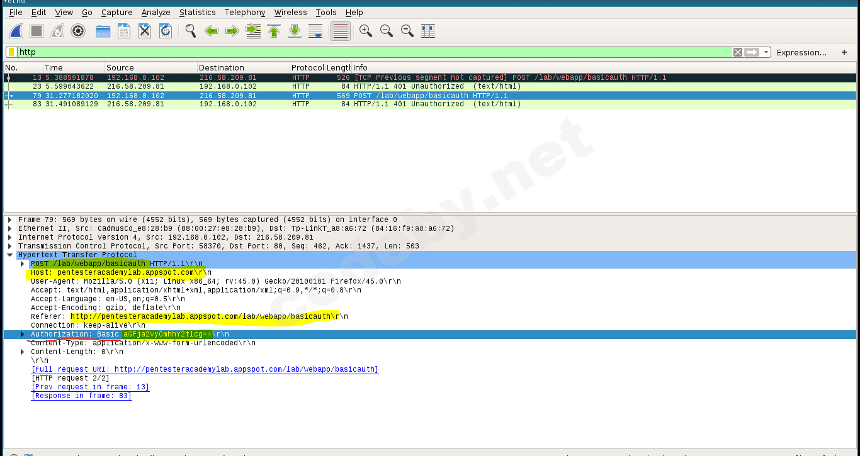Viewport: 860px width, 456px height.
Task: Toggle packet list colorization
Action: (341, 31)
